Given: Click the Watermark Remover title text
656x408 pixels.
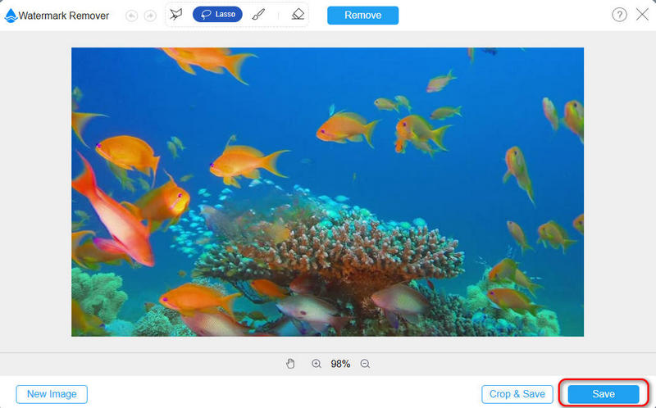Looking at the screenshot, I should pos(64,16).
